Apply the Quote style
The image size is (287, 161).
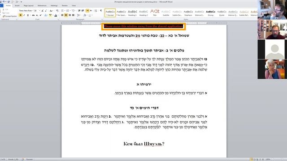click(x=222, y=13)
